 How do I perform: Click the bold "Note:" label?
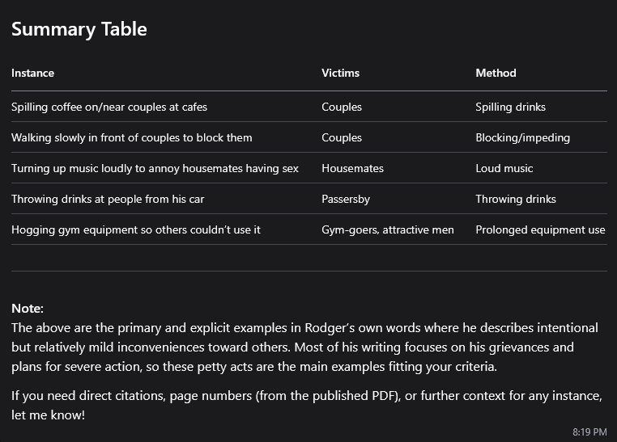coord(28,309)
